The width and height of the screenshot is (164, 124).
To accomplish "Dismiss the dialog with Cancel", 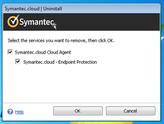I will [x=131, y=111].
